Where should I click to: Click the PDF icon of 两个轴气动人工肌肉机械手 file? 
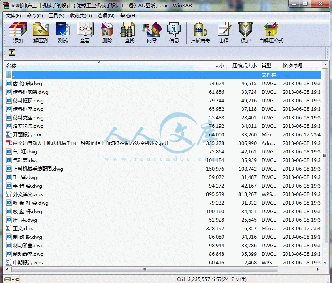pos(9,143)
